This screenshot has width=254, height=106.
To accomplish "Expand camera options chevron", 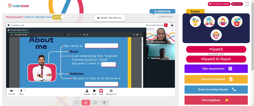I will pyautogui.click(x=15, y=90).
